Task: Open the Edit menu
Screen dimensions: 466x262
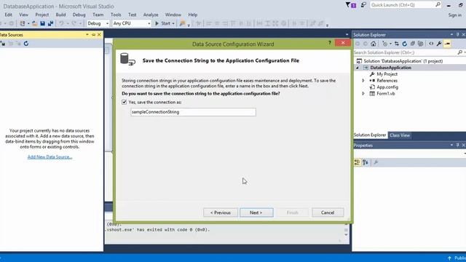Action: click(8, 15)
